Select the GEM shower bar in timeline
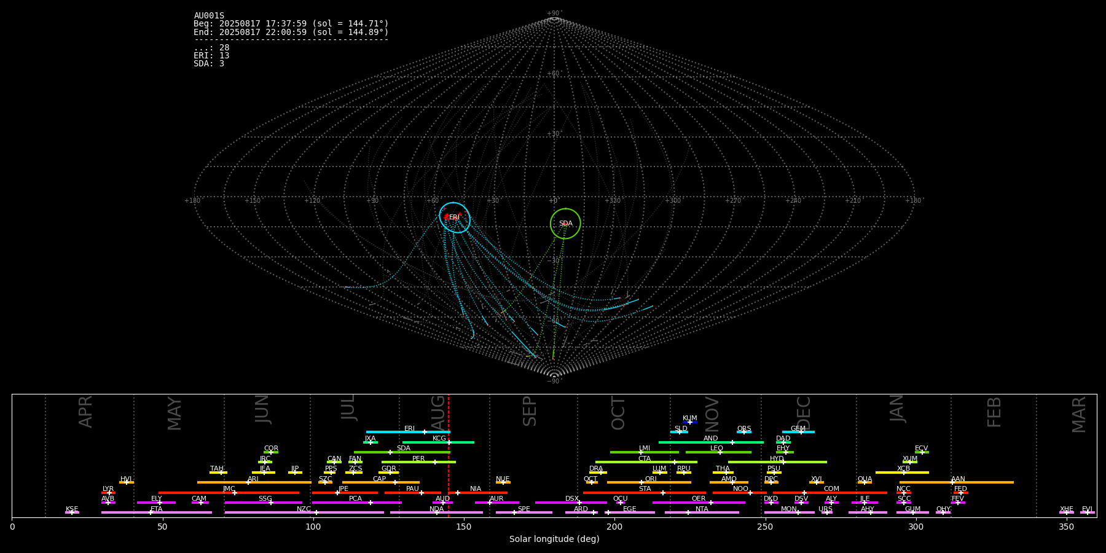 pos(798,432)
